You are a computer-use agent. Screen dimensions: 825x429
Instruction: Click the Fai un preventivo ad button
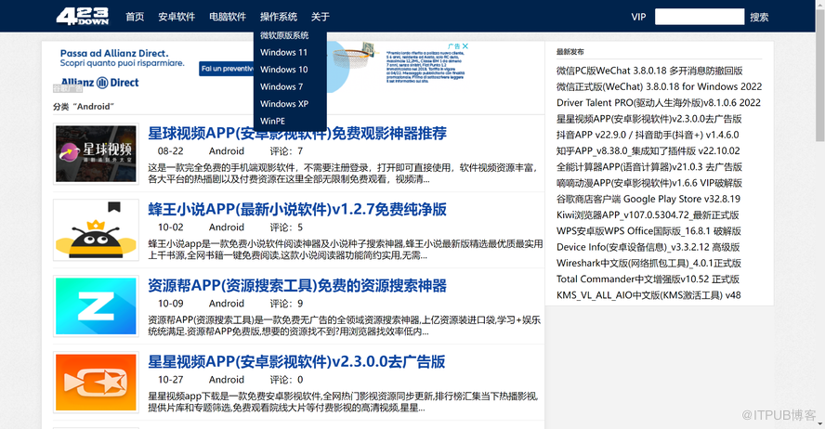[x=227, y=69]
